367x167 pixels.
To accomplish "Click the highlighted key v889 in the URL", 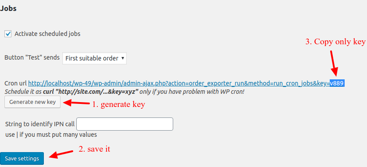I will (337, 83).
